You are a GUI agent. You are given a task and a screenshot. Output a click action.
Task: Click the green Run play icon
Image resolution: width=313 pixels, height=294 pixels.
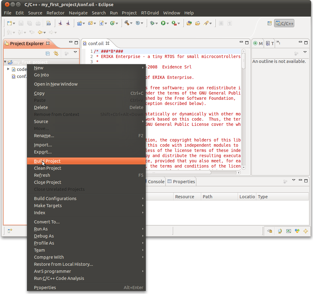tap(163, 23)
